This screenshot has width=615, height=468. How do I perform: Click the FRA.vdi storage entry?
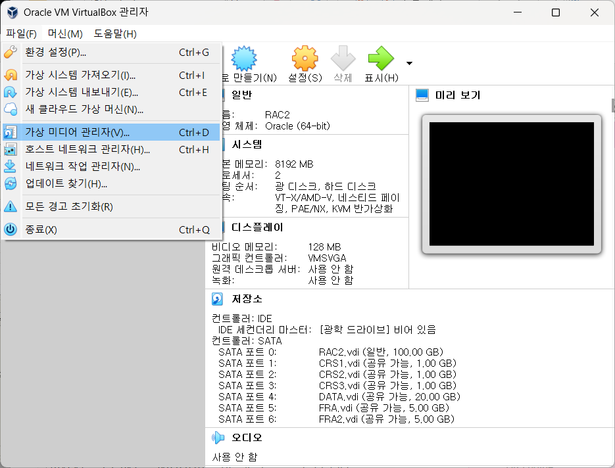pyautogui.click(x=384, y=408)
